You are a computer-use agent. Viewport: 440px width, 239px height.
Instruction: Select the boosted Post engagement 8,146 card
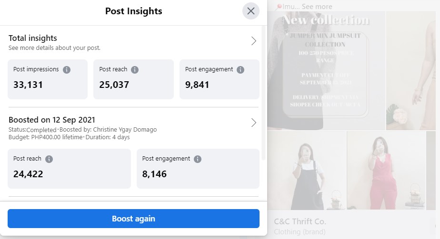(198, 169)
